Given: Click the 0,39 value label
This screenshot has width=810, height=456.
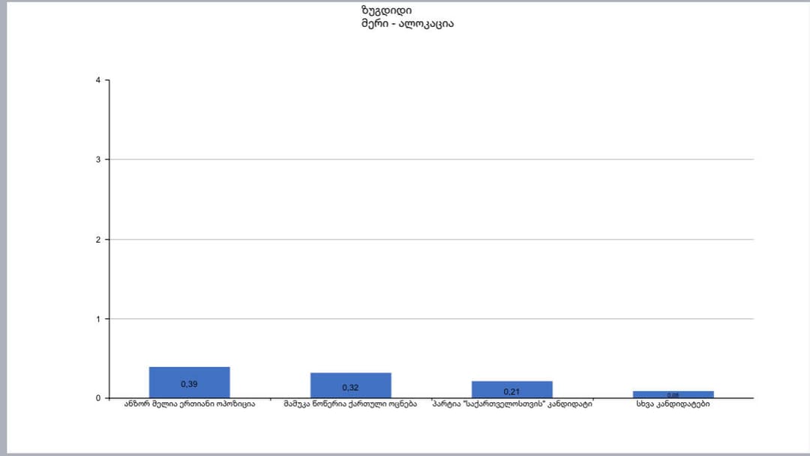Looking at the screenshot, I should (189, 384).
